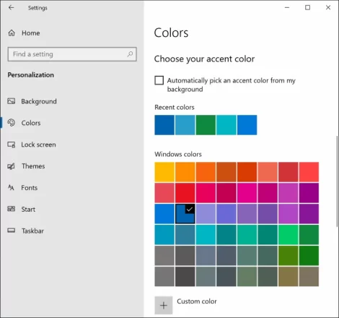Viewport: 339px width, 318px height.
Task: Click the Fonts icon in sidebar
Action: coord(11,187)
